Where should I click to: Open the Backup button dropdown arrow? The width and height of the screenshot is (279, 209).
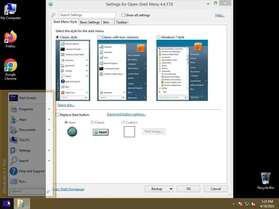tap(171, 189)
